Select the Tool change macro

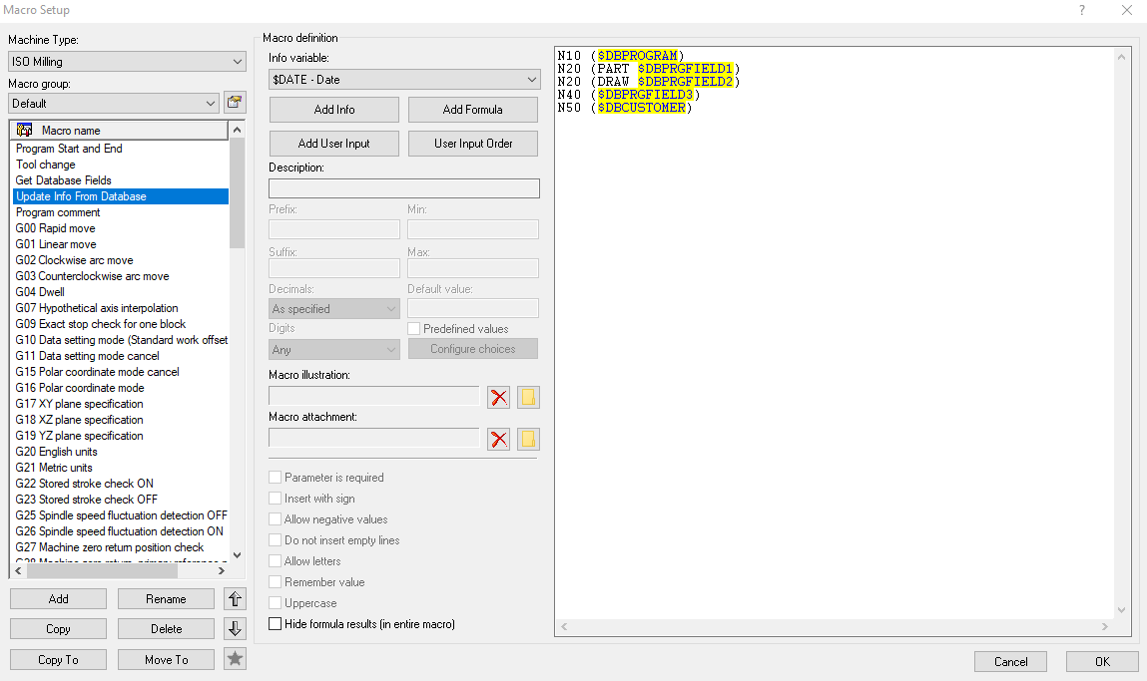(121, 165)
